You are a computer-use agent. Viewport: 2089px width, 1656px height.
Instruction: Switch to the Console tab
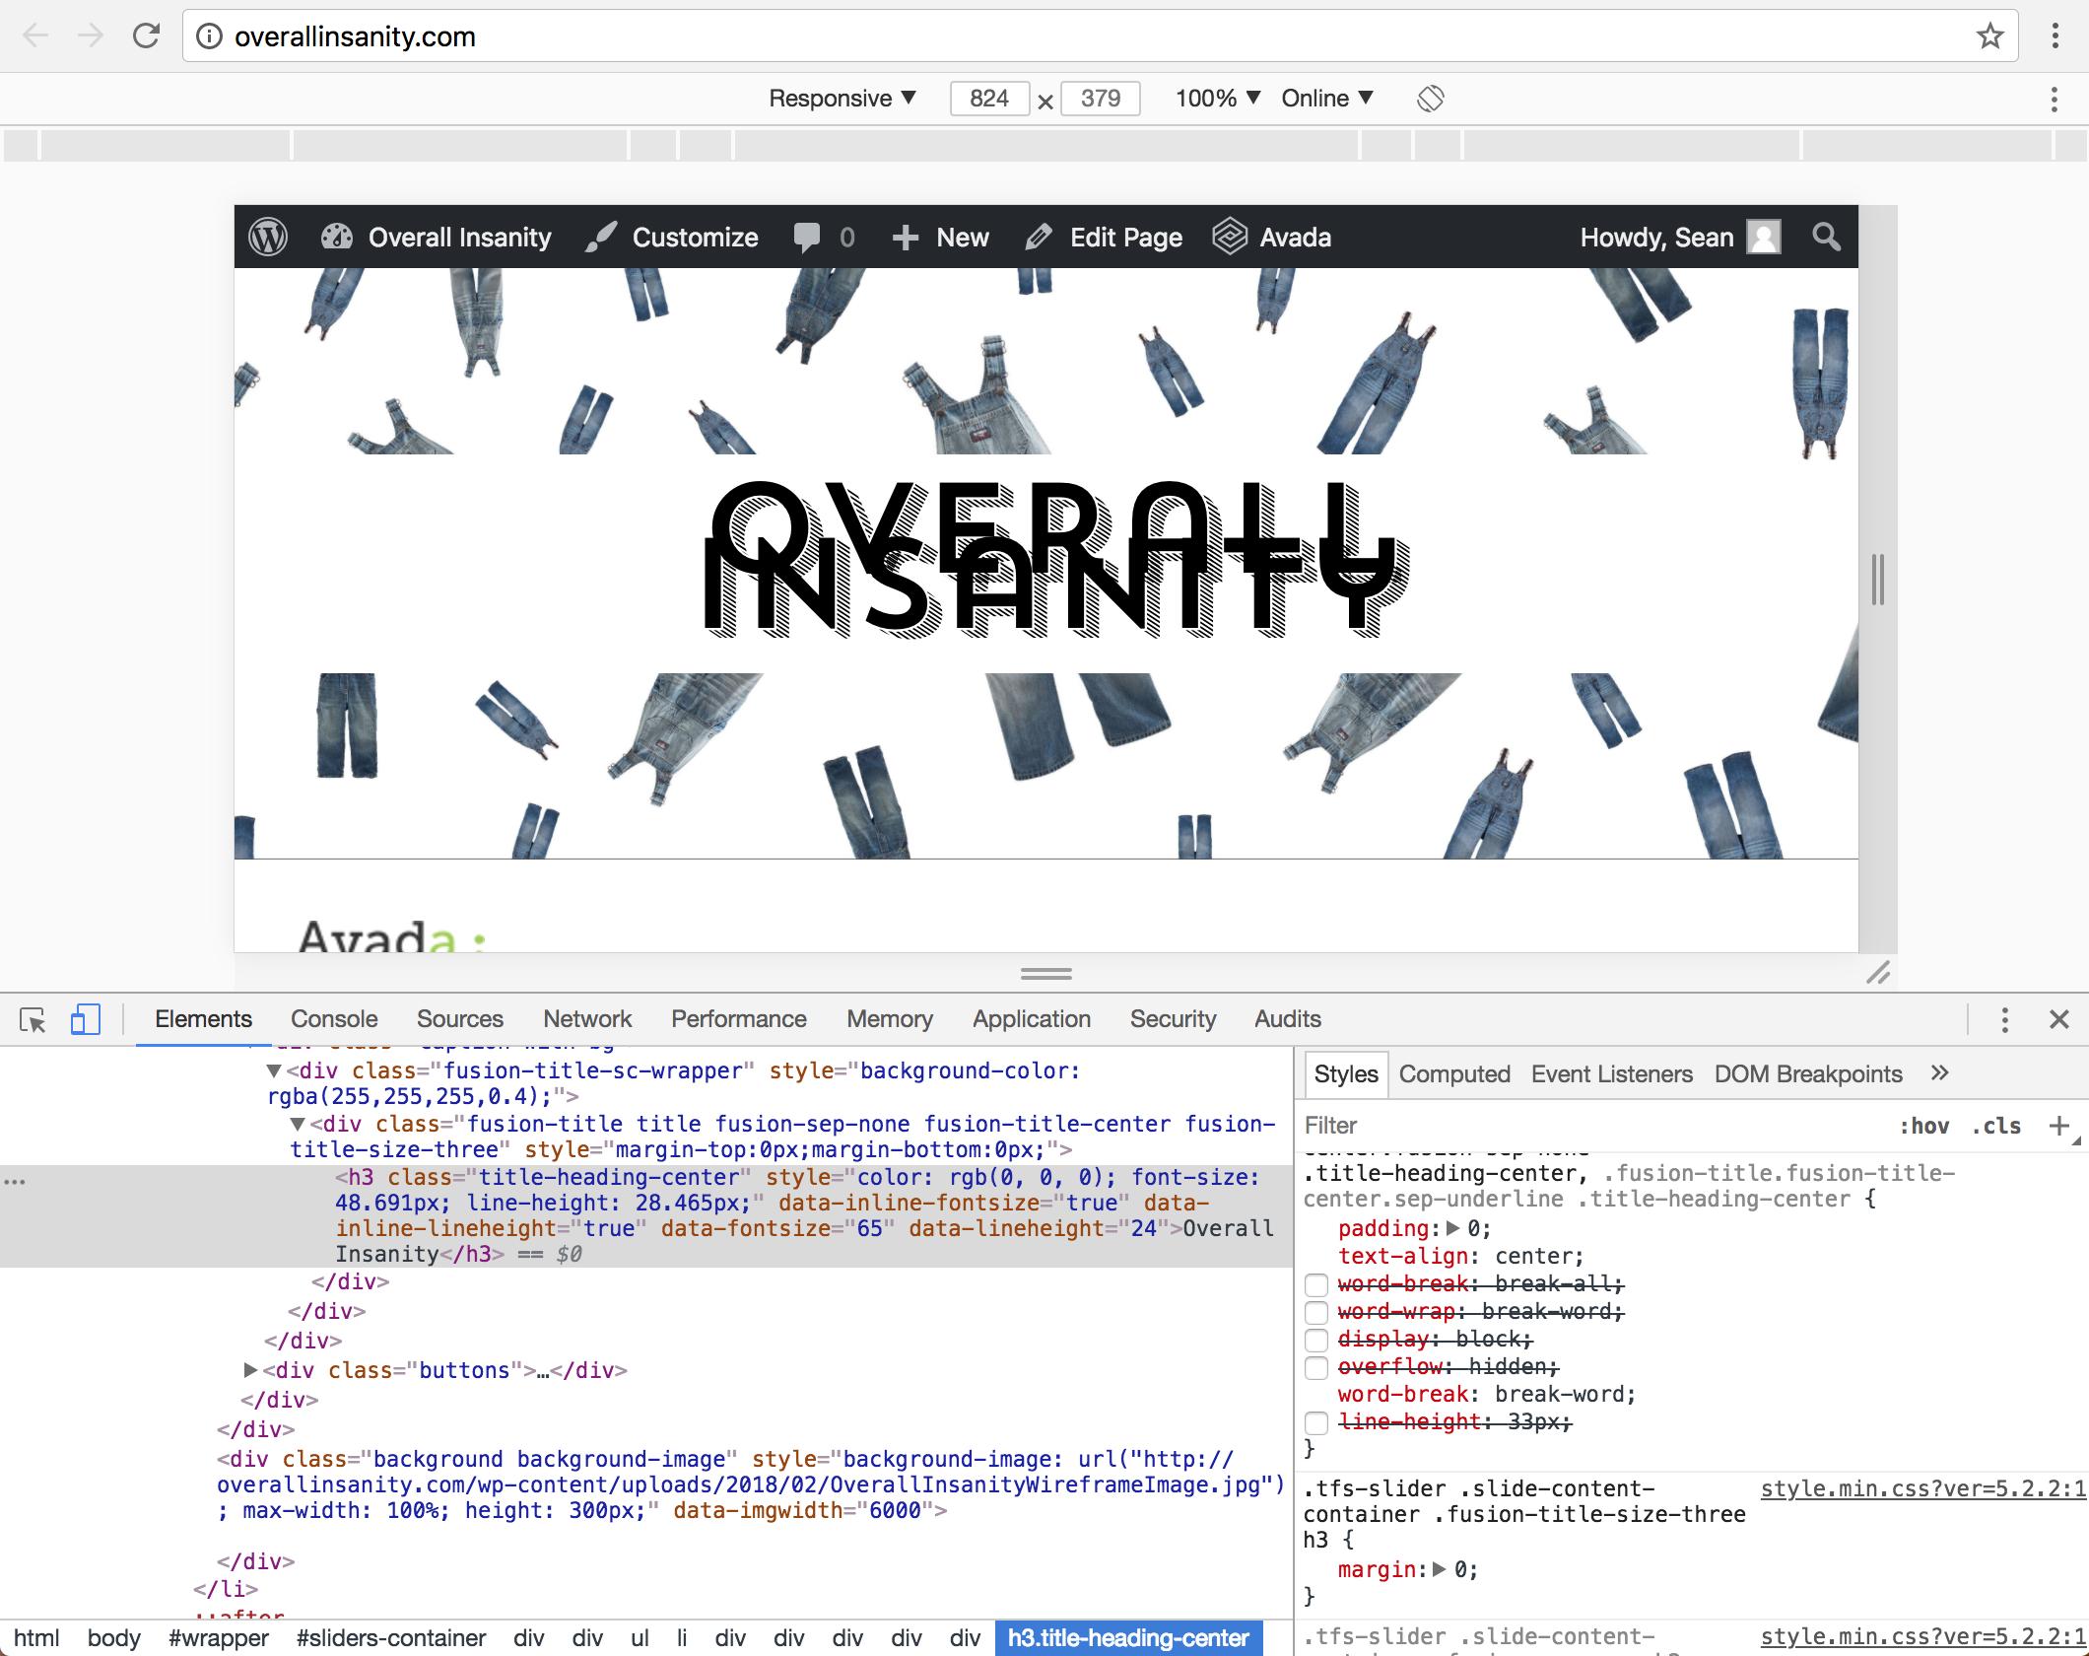(x=334, y=1019)
